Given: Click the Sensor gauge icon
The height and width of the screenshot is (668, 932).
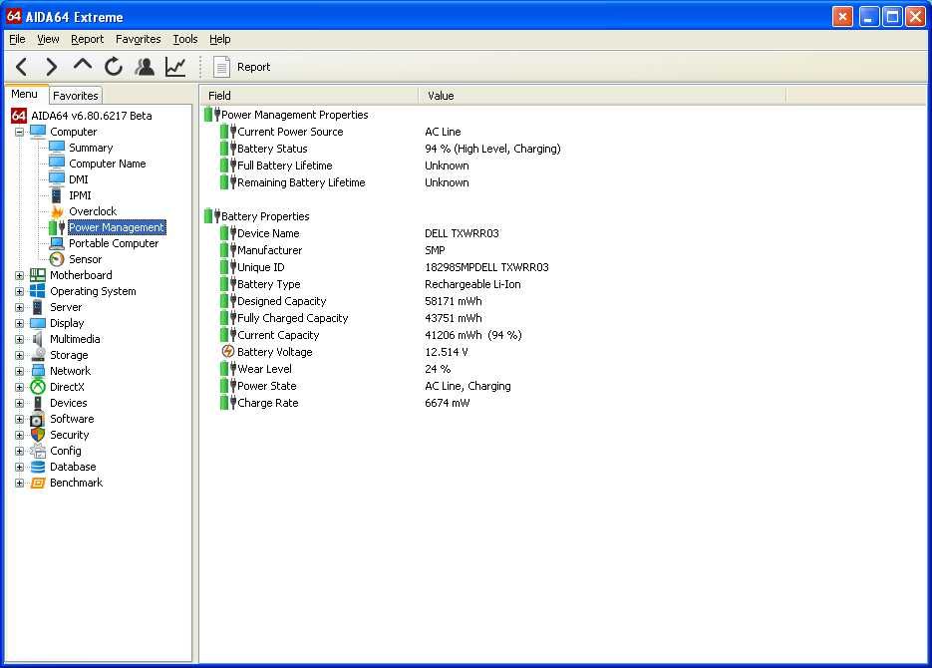Looking at the screenshot, I should tap(57, 259).
